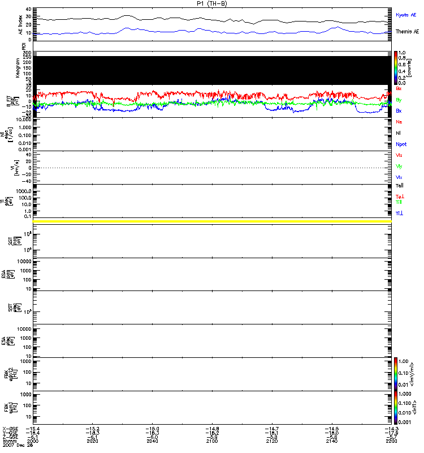Click the ESA ions [eV] axis title
Viewport: 424px width, 453px height.
pyautogui.click(x=8, y=274)
